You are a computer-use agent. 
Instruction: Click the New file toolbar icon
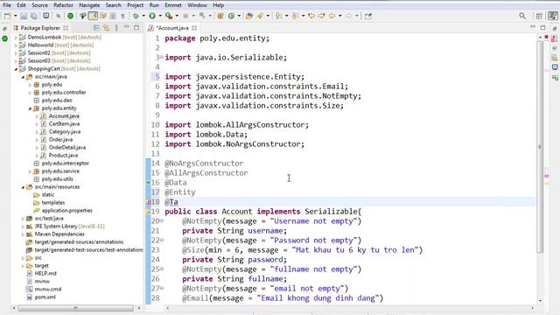coord(7,16)
